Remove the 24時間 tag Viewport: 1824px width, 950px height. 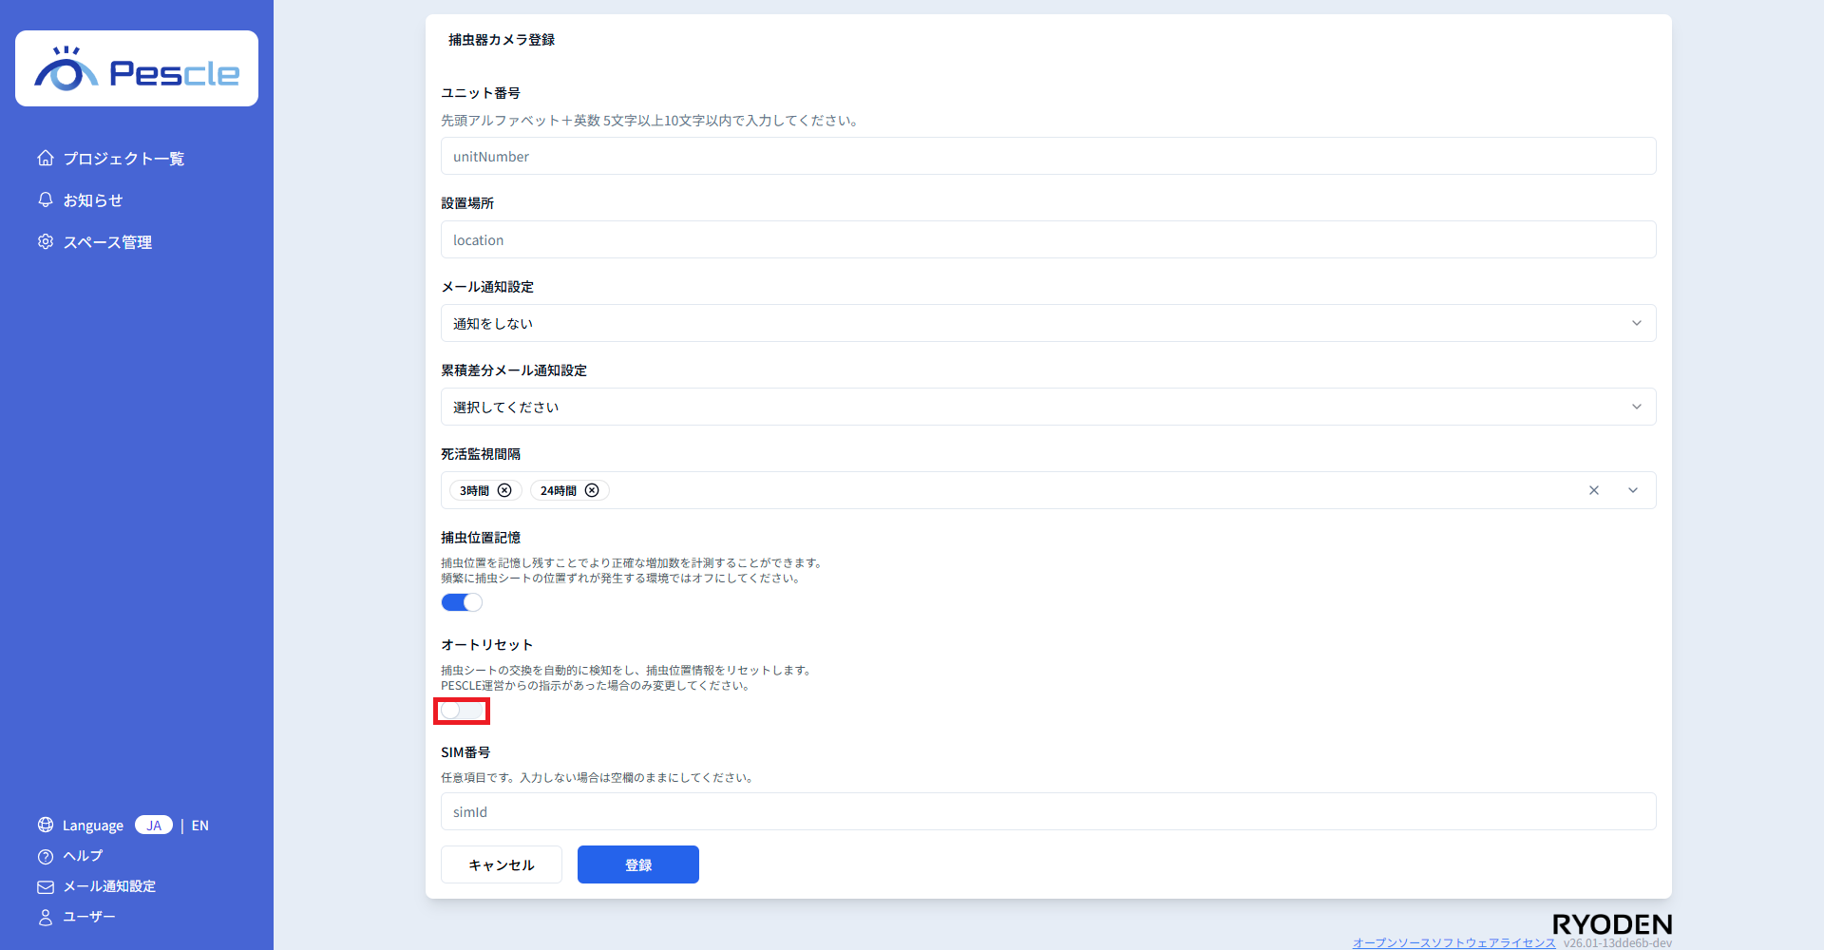point(592,490)
